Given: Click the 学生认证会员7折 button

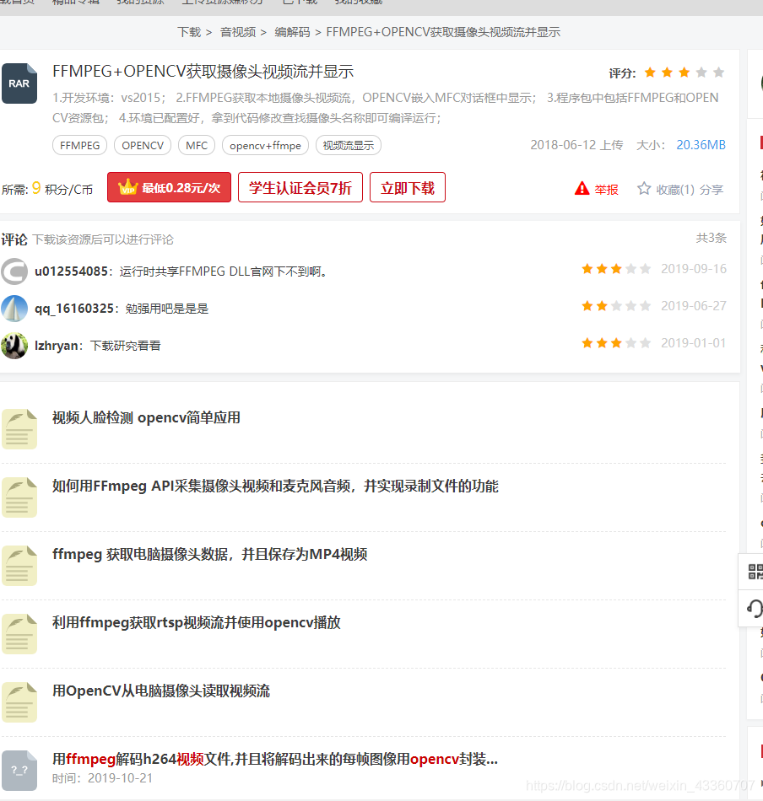Looking at the screenshot, I should tap(301, 187).
